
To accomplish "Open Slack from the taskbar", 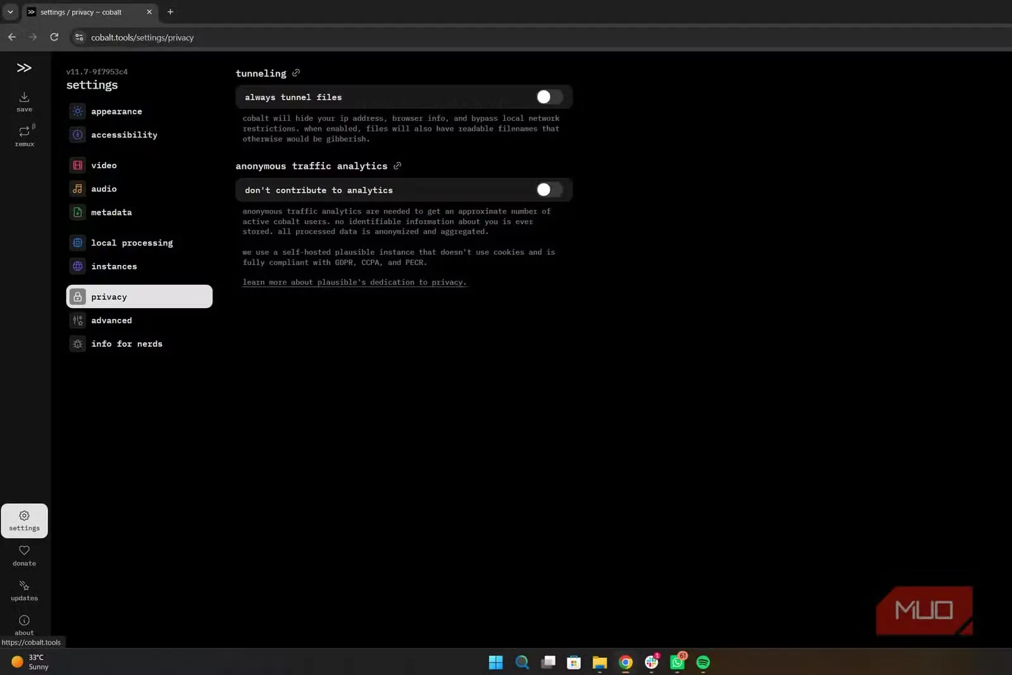I will [x=651, y=662].
